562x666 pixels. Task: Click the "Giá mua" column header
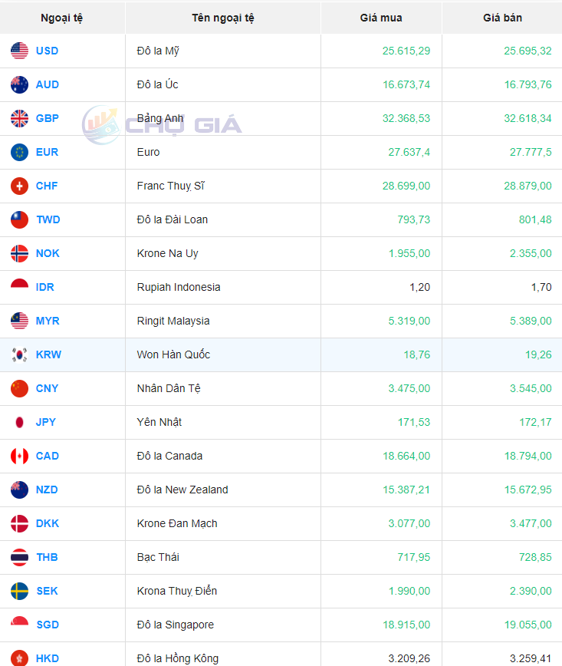point(381,18)
